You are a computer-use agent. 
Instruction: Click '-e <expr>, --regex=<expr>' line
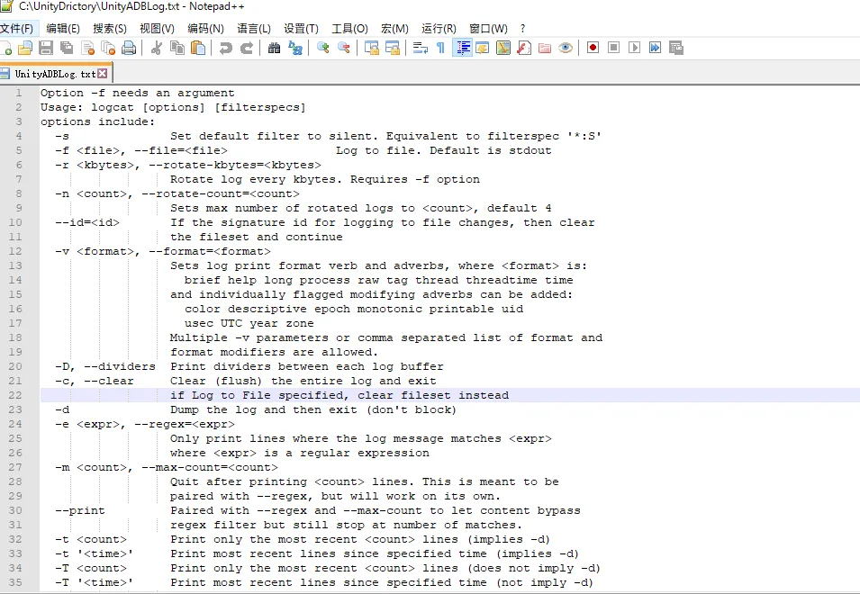(x=145, y=424)
